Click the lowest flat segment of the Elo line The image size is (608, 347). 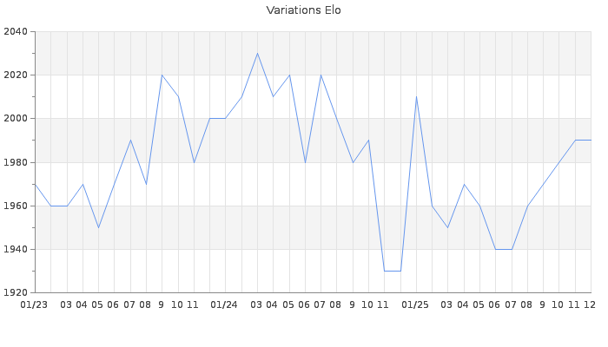pos(392,271)
